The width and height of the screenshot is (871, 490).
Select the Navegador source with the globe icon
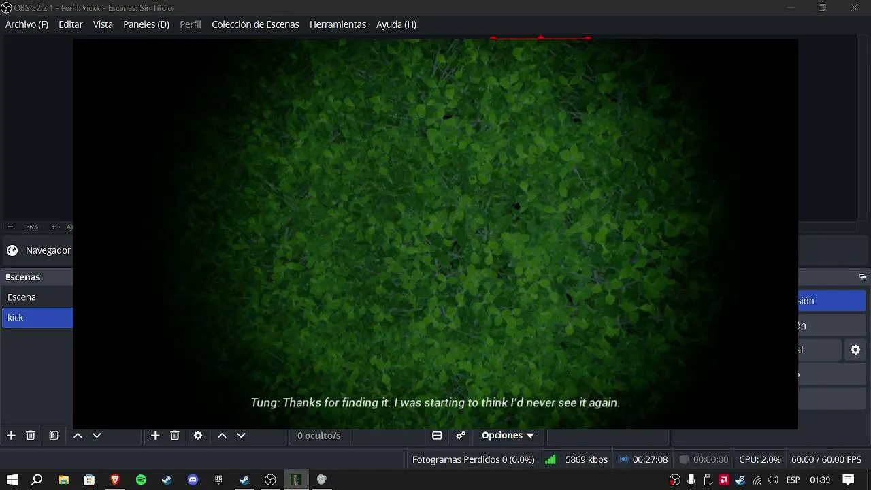(x=37, y=250)
